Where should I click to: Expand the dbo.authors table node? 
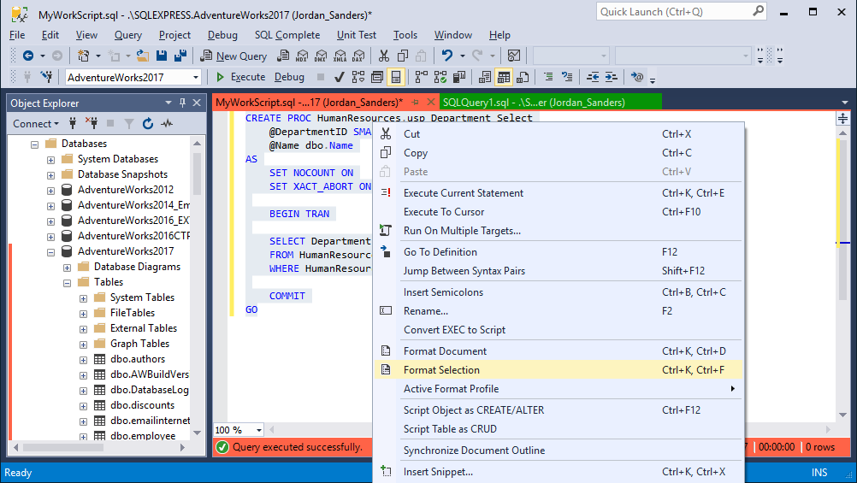[83, 360]
